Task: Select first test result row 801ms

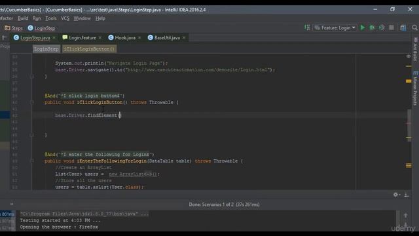Action: coord(7,214)
